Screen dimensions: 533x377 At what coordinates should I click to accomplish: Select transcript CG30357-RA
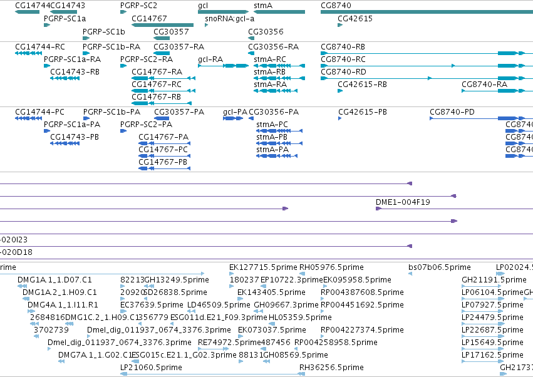coord(162,53)
